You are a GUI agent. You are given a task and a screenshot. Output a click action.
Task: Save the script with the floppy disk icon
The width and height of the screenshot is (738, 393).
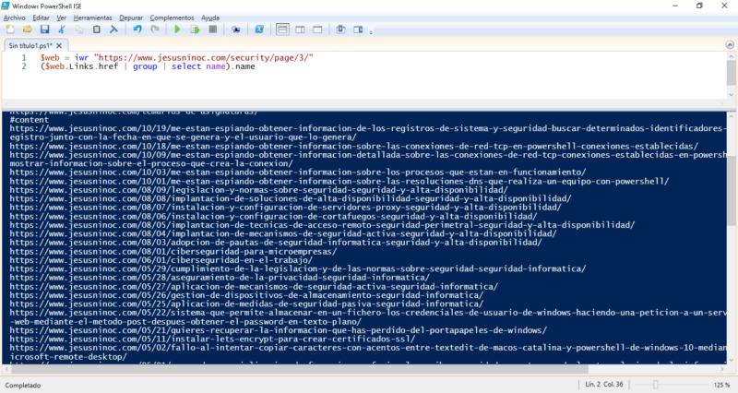[42, 30]
